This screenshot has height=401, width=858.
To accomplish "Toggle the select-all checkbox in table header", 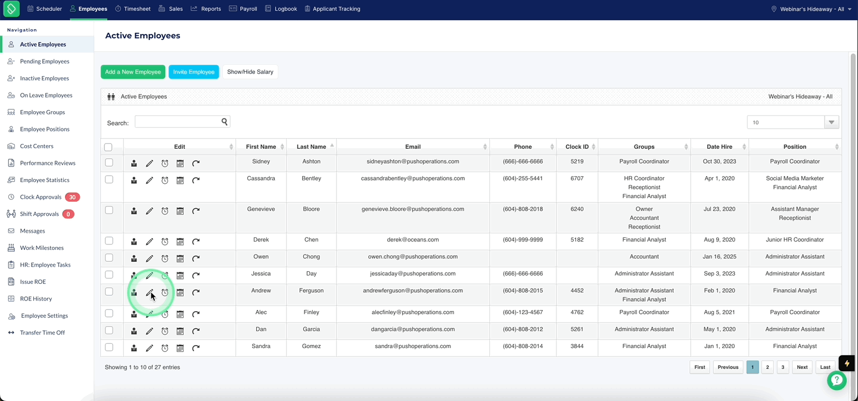I will 108,147.
